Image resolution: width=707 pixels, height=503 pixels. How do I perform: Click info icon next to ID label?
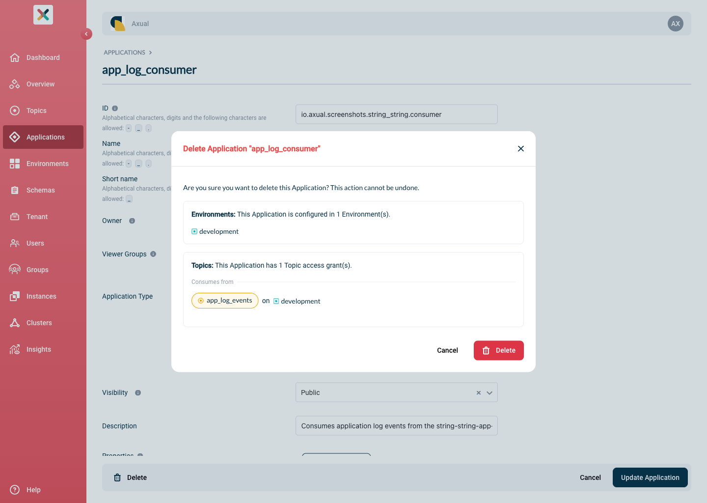(115, 108)
